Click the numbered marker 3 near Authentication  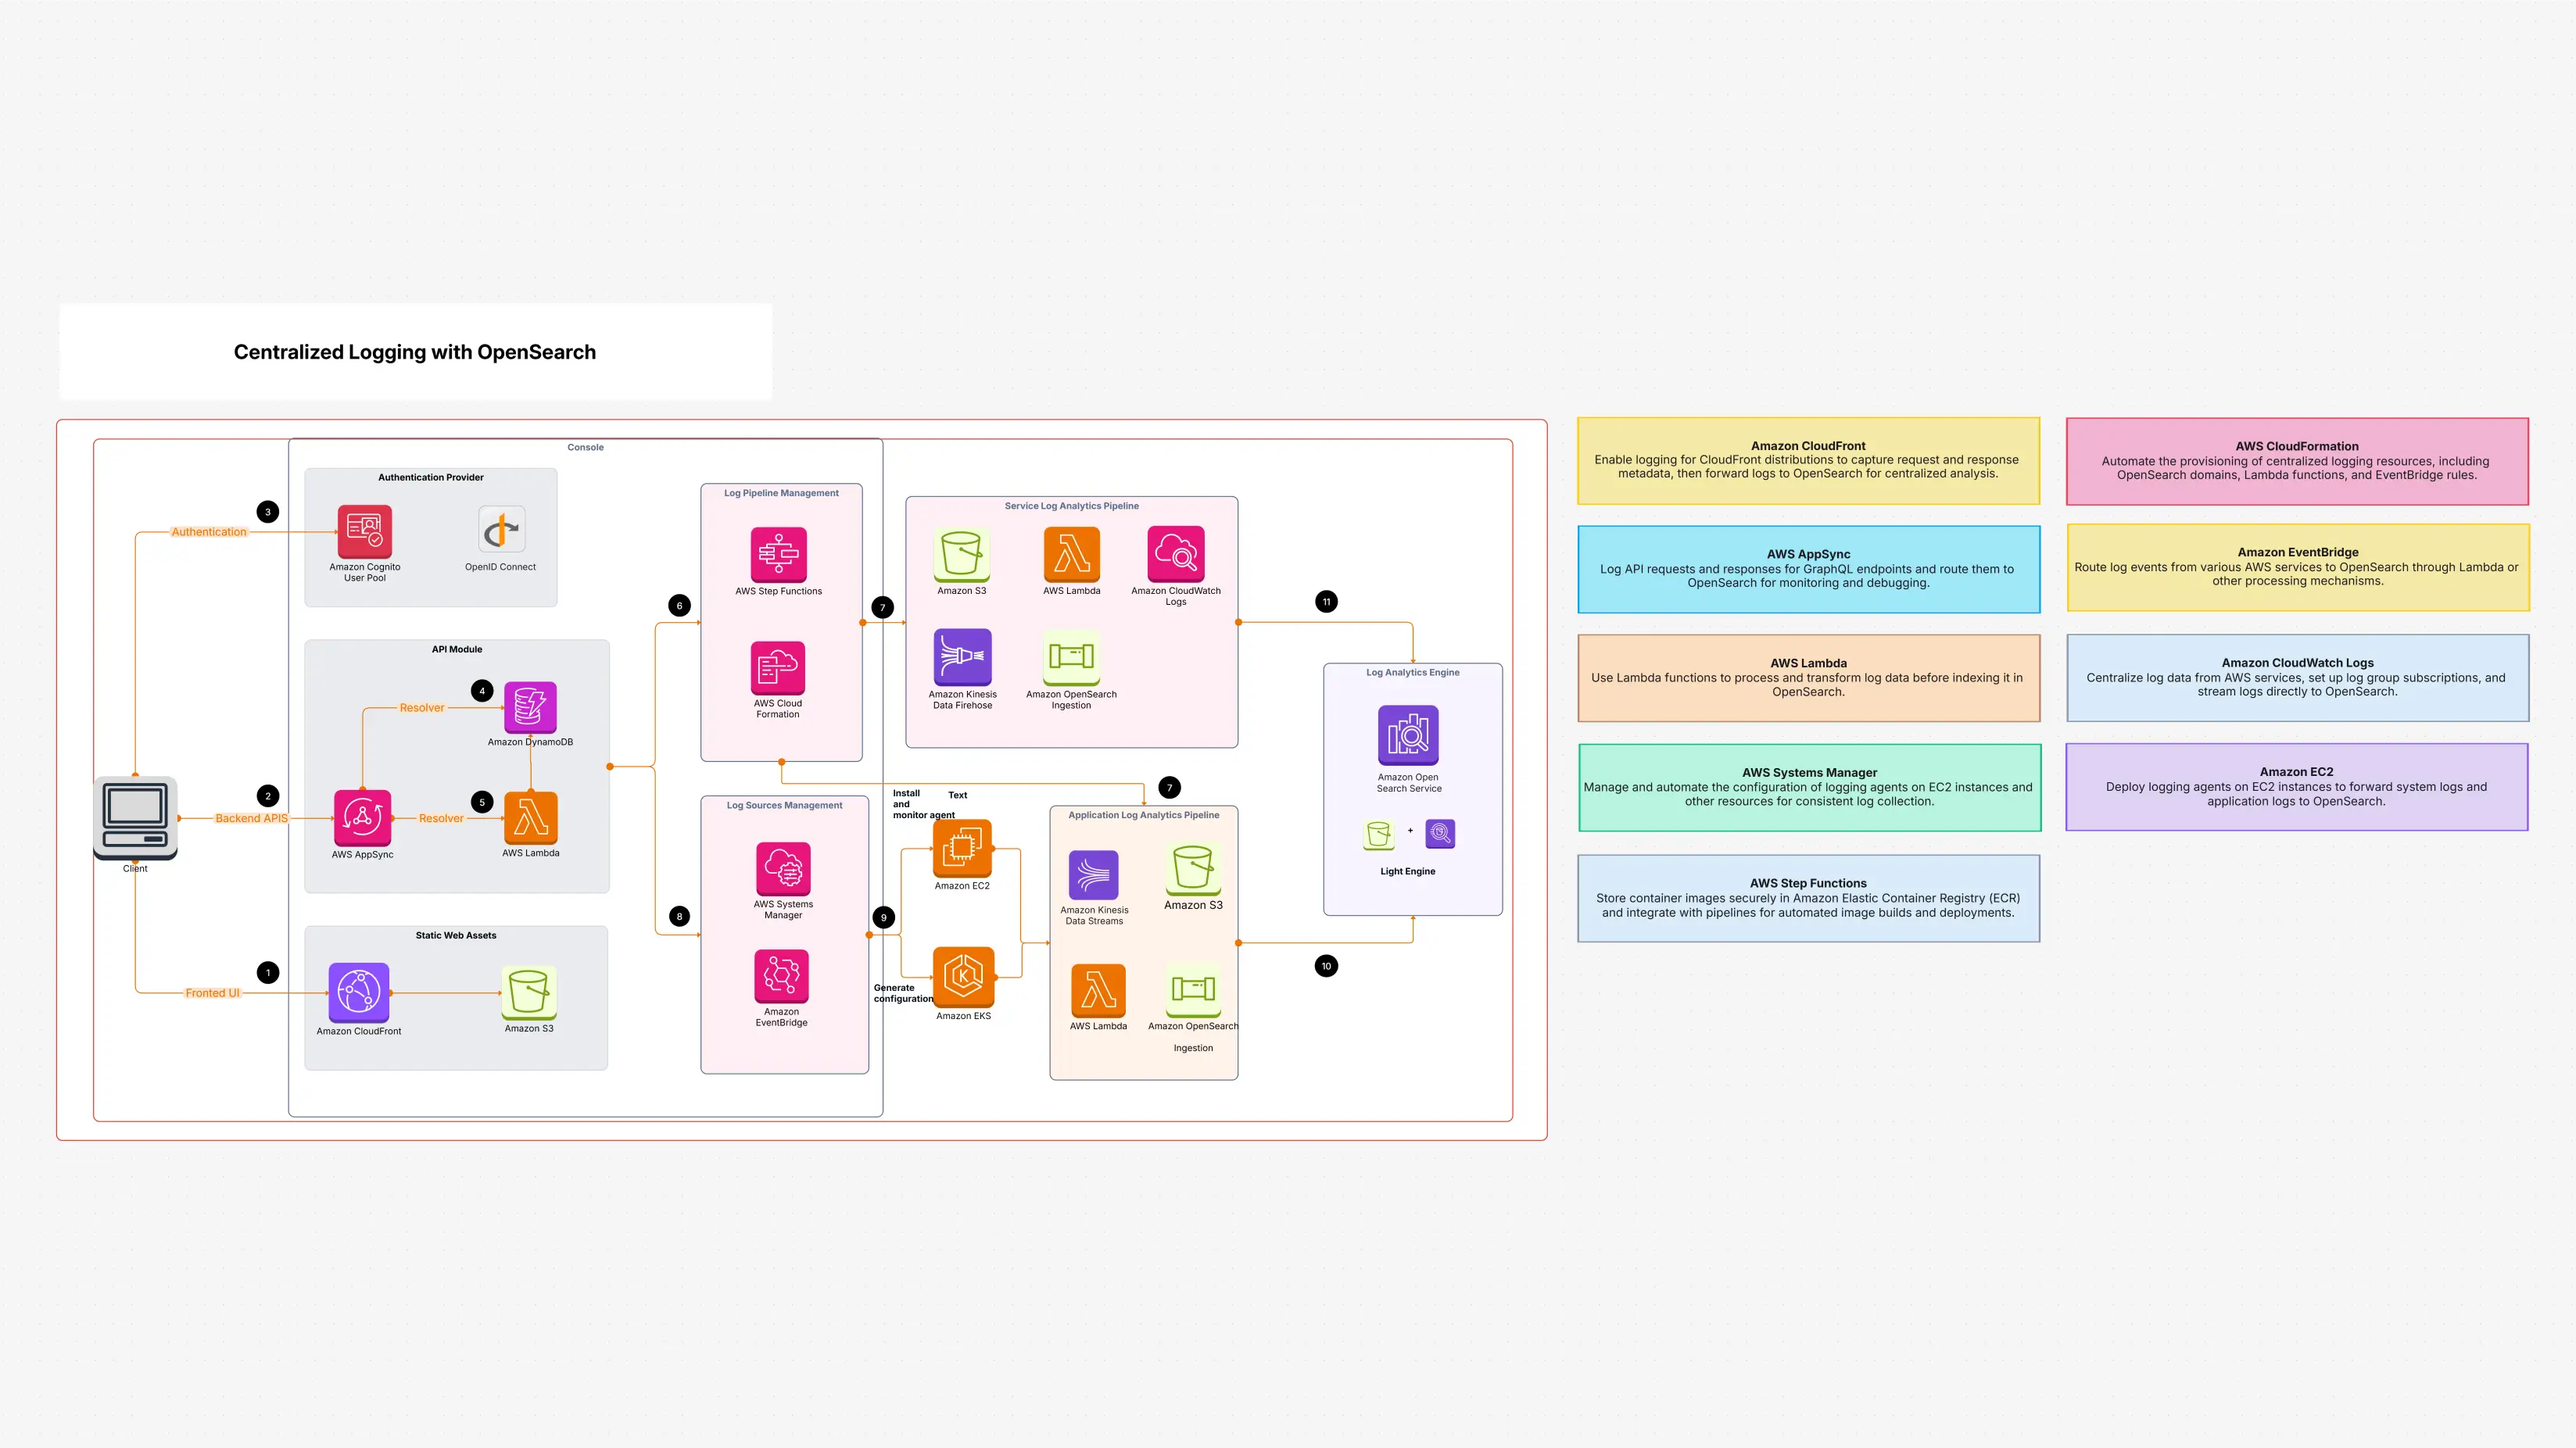[267, 510]
